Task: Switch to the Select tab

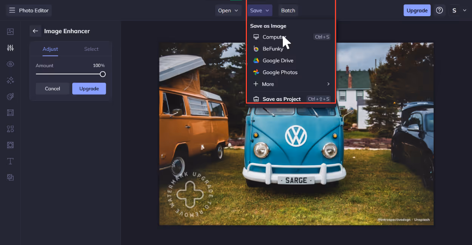Action: (x=91, y=49)
